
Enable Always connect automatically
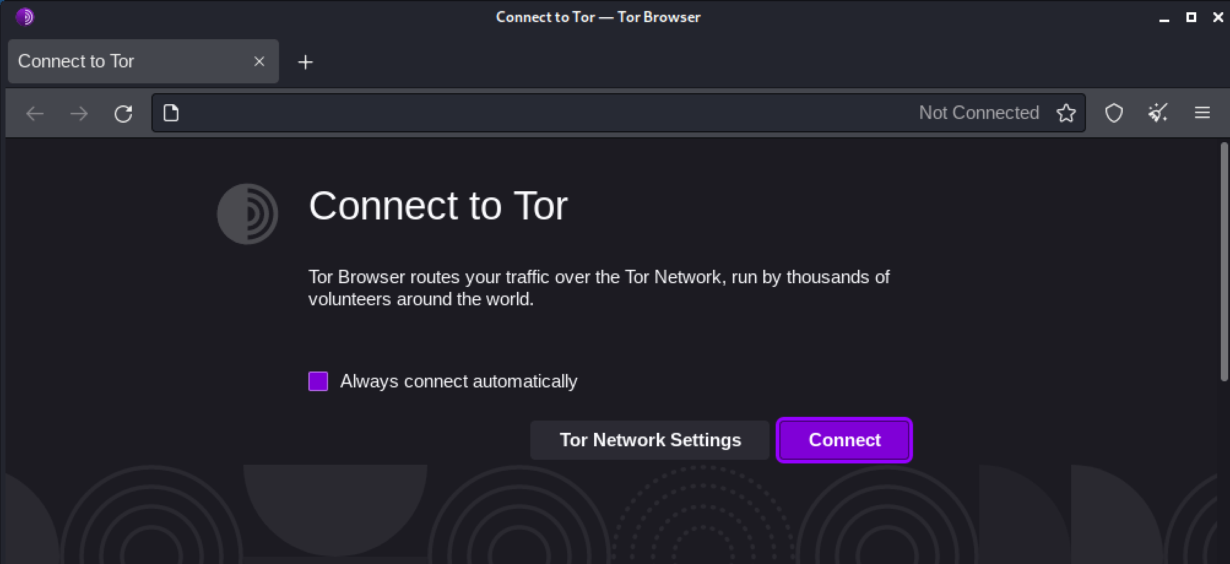point(318,381)
